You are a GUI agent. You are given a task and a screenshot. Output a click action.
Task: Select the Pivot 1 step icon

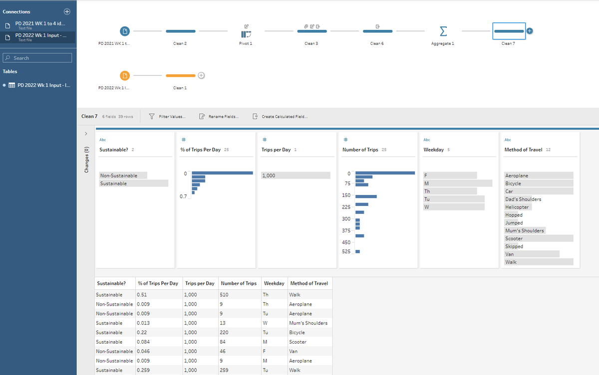pos(246,34)
